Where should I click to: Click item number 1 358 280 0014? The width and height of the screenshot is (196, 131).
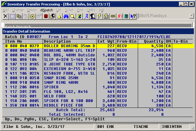pos(22,105)
